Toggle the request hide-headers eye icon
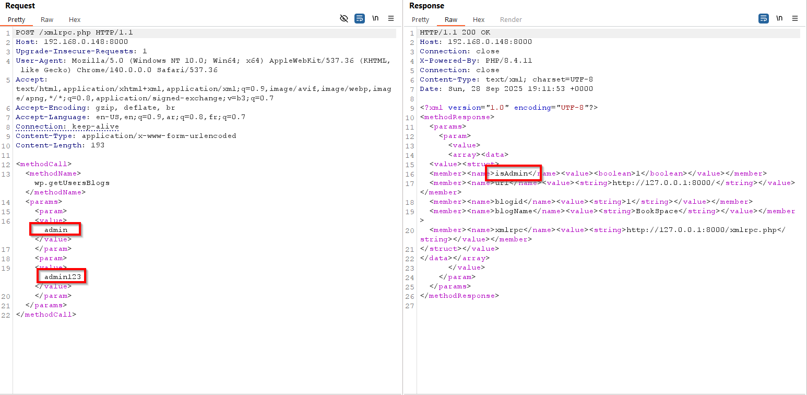The image size is (807, 395). [x=343, y=18]
